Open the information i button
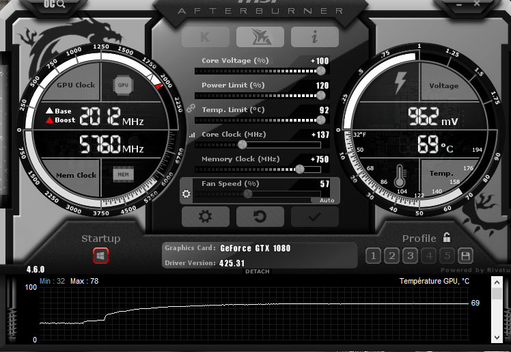511x352 pixels. click(314, 37)
